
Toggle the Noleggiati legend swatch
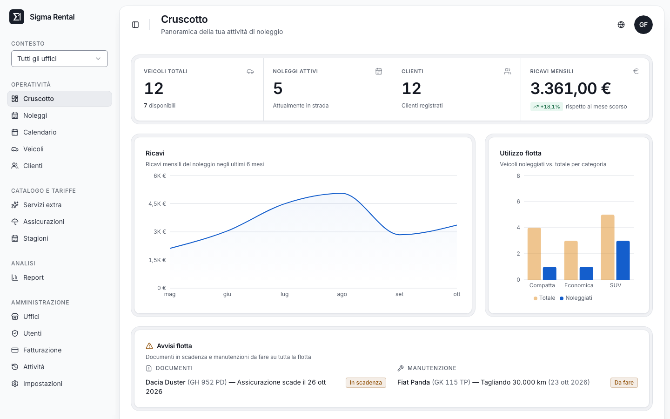tap(562, 298)
